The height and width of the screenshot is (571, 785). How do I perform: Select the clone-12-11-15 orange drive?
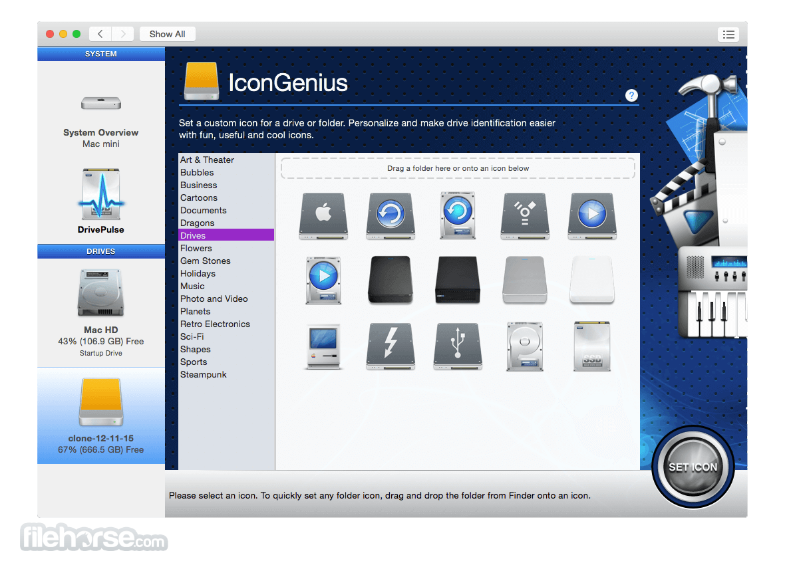pos(100,416)
